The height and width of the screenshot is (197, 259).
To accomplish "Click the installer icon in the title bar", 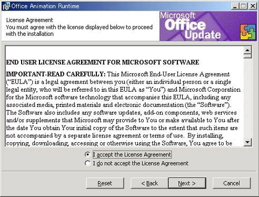I will pos(6,6).
